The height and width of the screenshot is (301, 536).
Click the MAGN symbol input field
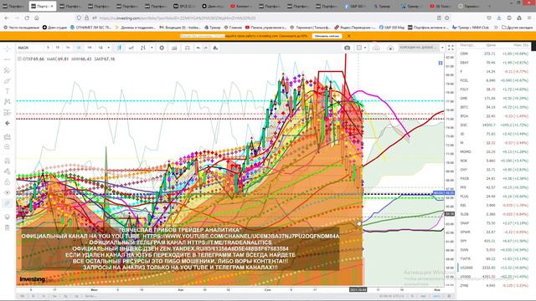(x=29, y=48)
